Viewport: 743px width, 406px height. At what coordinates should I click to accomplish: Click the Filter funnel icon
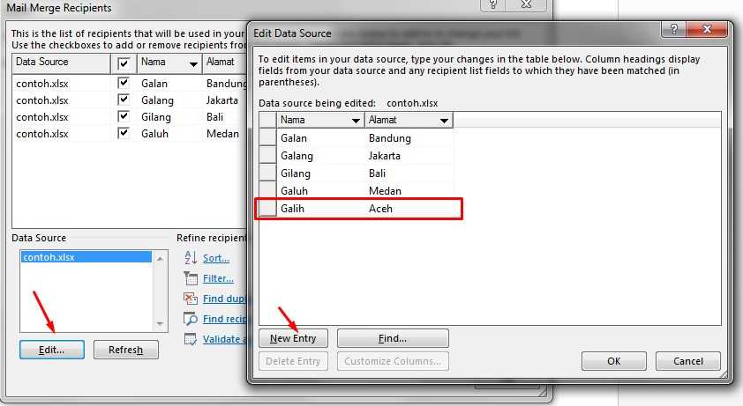pos(190,278)
